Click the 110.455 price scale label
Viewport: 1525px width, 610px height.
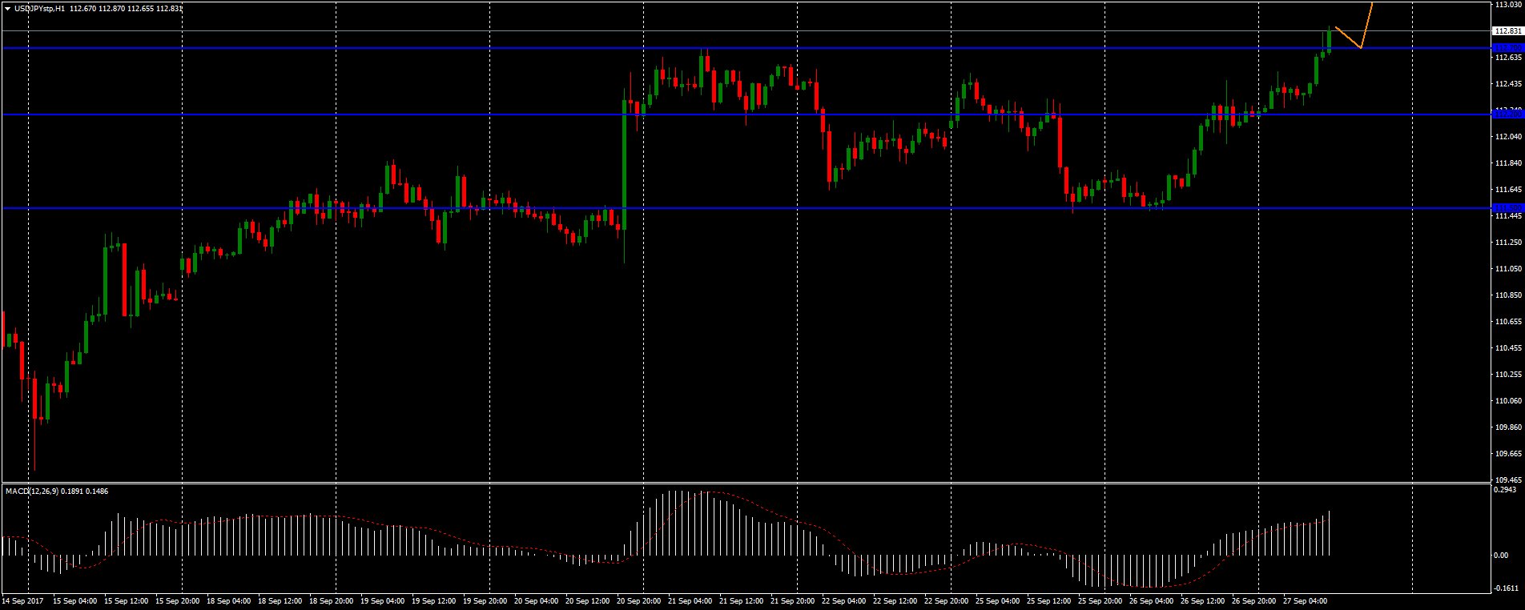pyautogui.click(x=1508, y=348)
